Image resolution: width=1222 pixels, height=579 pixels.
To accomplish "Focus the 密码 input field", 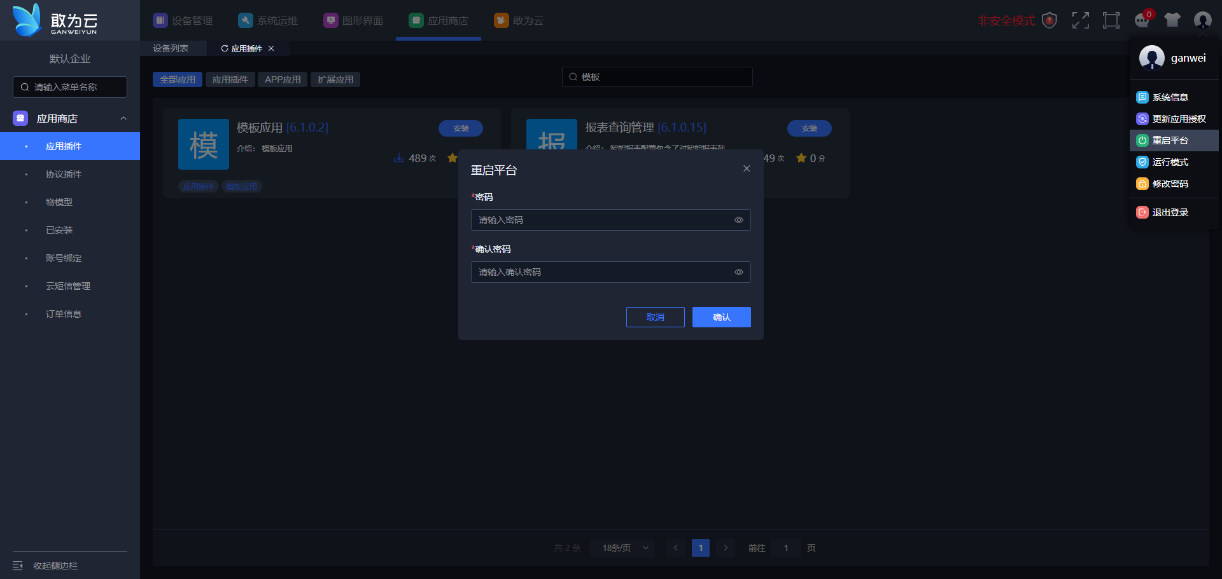I will click(611, 220).
